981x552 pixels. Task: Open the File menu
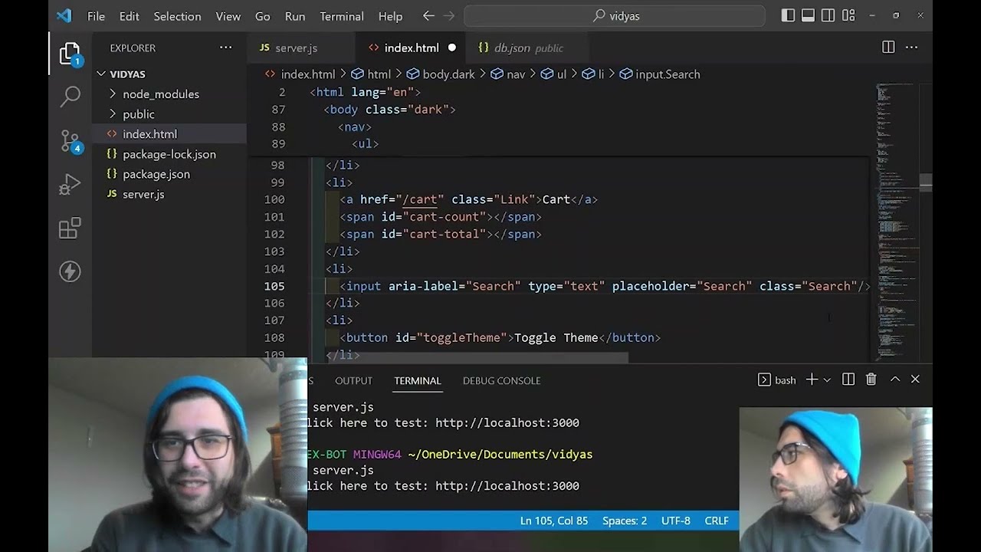pos(96,16)
